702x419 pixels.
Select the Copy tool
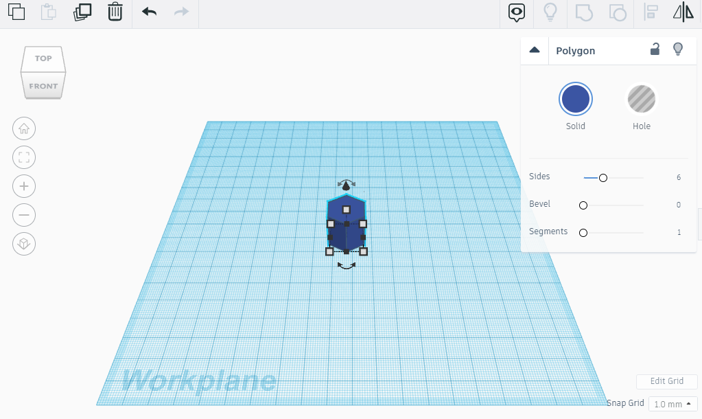tap(16, 12)
